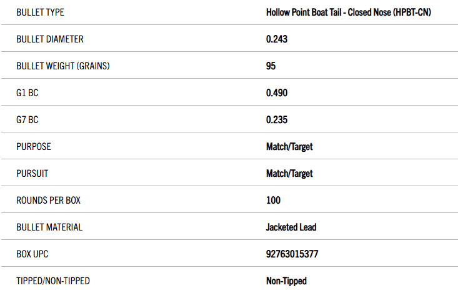Click the BULLET WEIGHT (GRAINS) label

(x=63, y=66)
